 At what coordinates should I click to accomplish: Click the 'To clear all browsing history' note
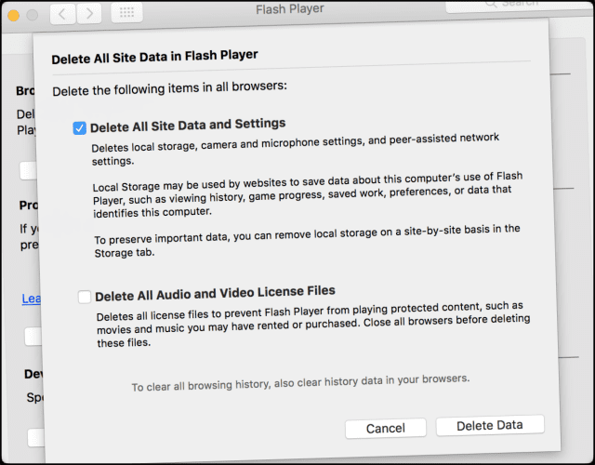coord(300,382)
